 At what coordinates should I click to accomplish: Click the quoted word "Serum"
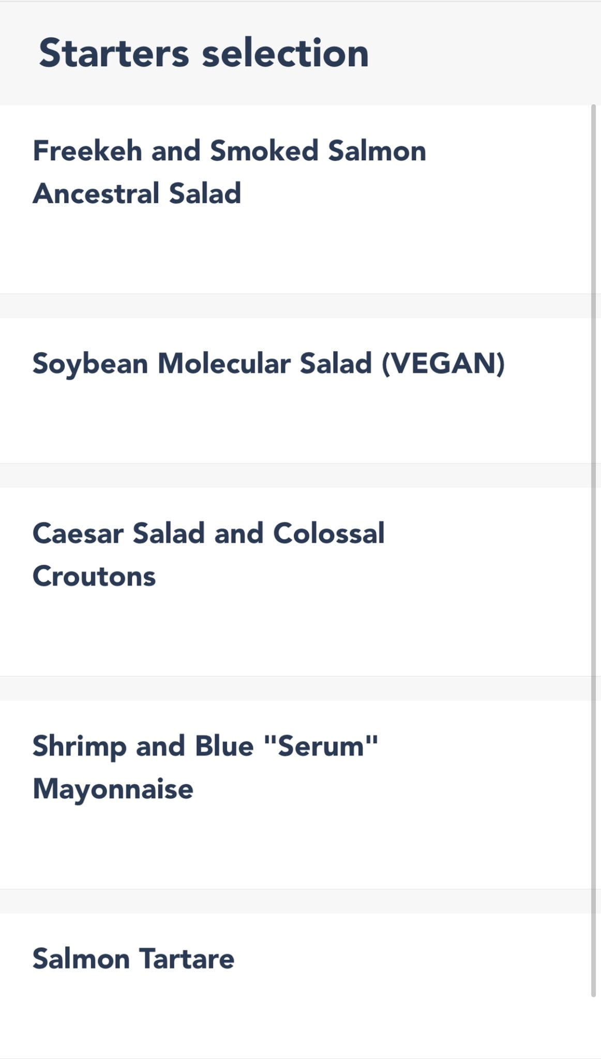(321, 746)
